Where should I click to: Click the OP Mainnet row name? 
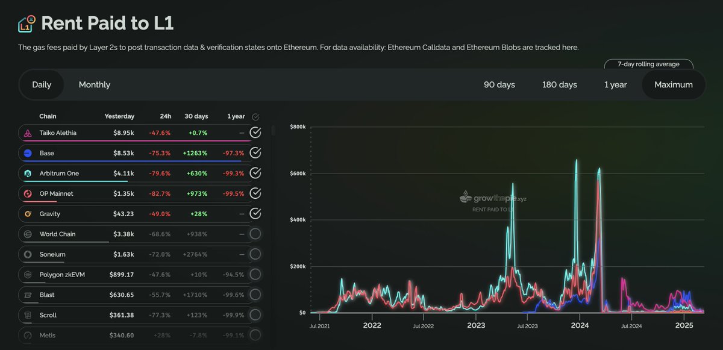(57, 194)
